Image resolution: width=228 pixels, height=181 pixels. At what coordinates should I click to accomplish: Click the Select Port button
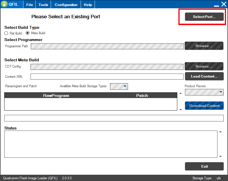(x=204, y=17)
